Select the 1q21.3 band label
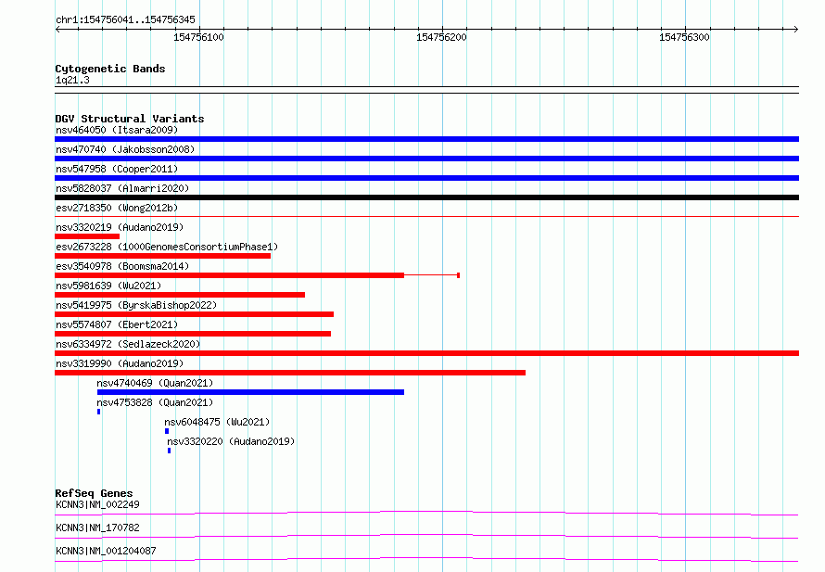This screenshot has height=572, width=825. (72, 80)
